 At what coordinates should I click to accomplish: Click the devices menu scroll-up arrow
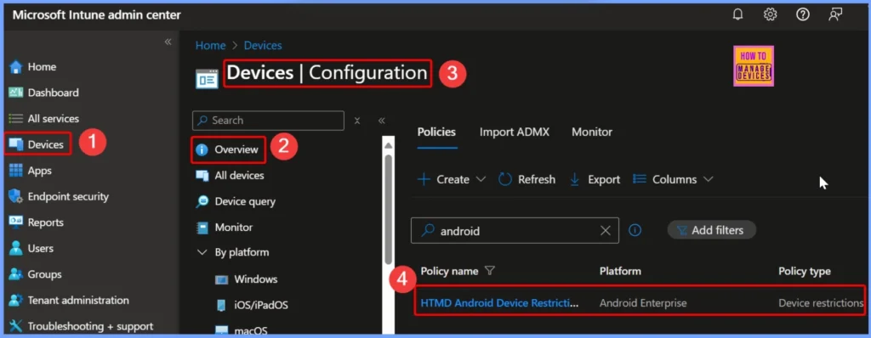coord(388,145)
